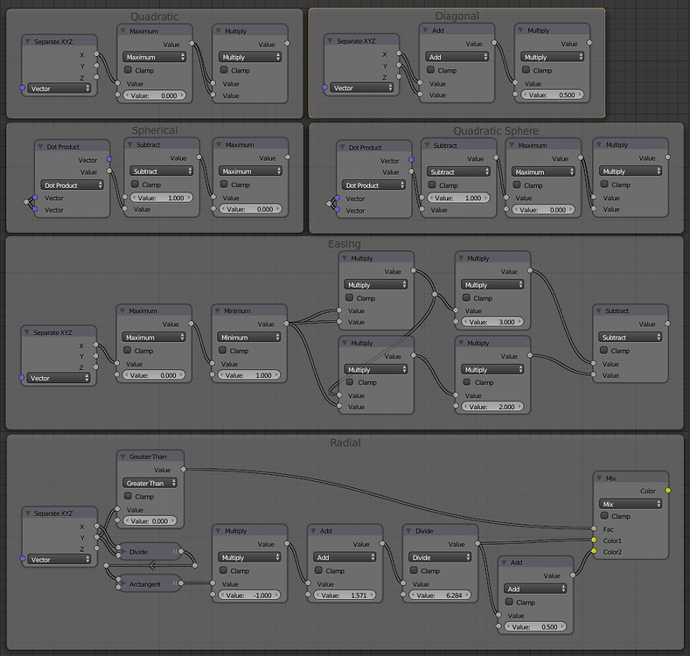
Task: Click the blue Vector input socket in Quadratic Separate XYZ
Action: (23, 88)
